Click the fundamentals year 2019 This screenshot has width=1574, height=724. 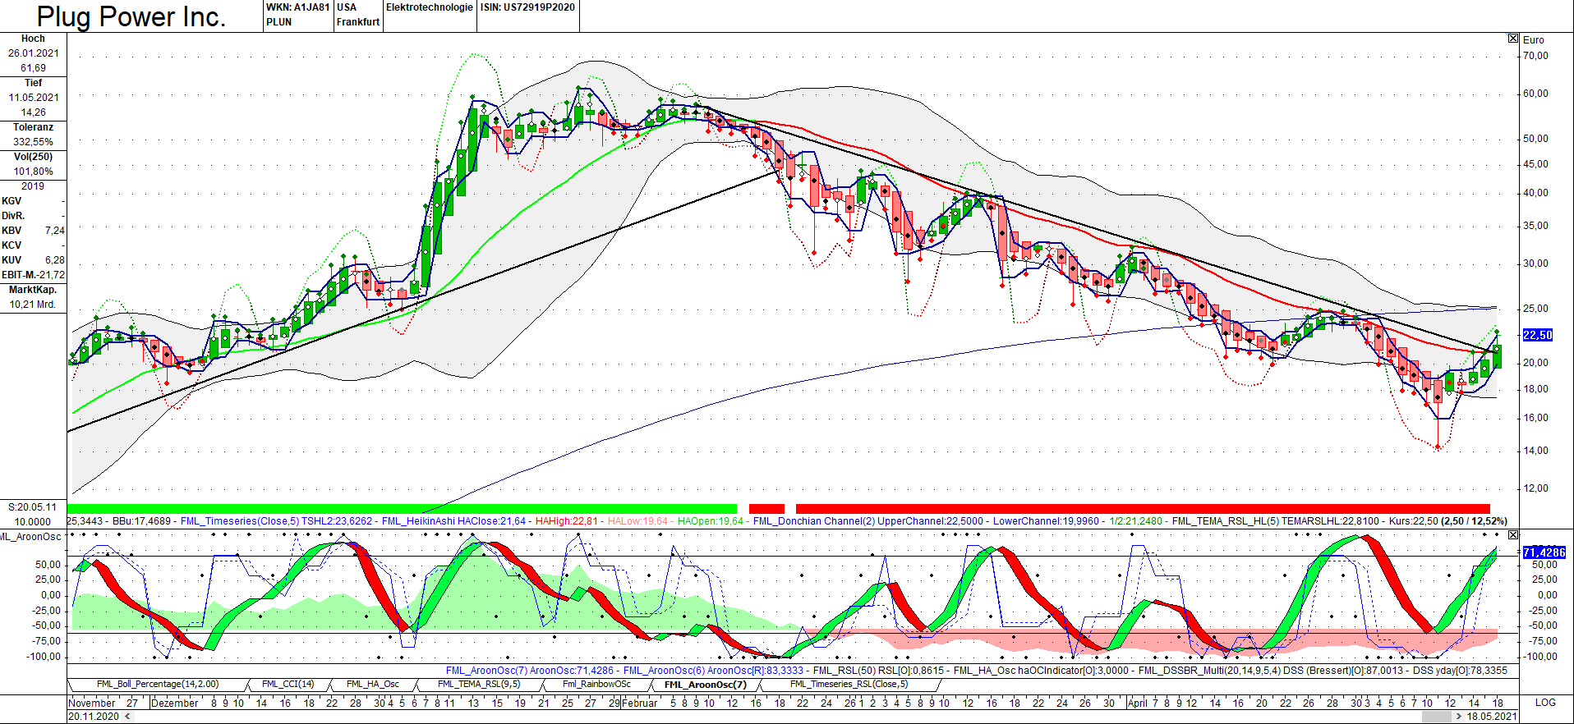pos(33,186)
